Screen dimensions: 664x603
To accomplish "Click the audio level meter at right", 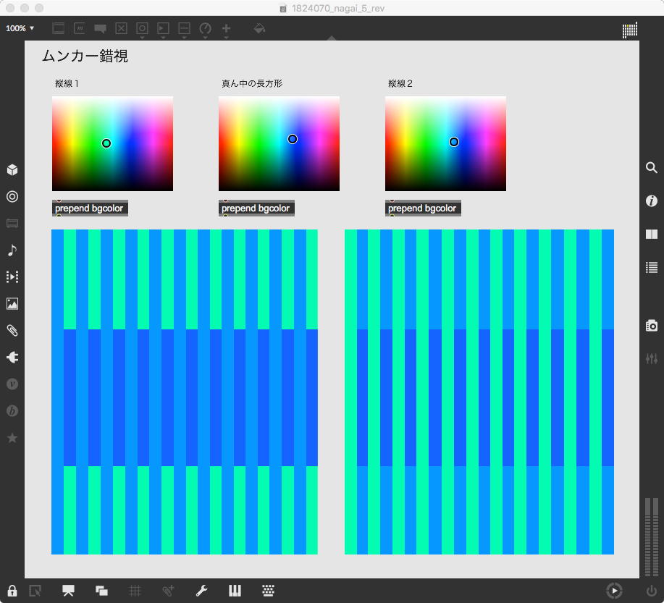I will pyautogui.click(x=651, y=537).
